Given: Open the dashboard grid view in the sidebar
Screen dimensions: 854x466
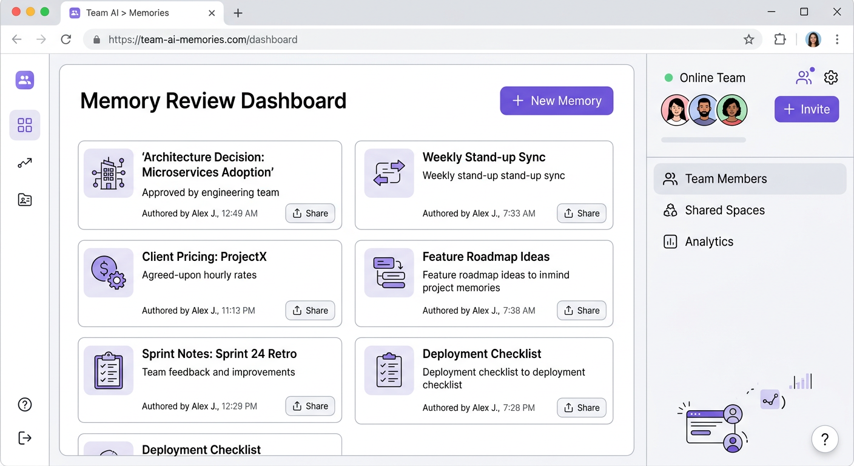Looking at the screenshot, I should point(25,125).
